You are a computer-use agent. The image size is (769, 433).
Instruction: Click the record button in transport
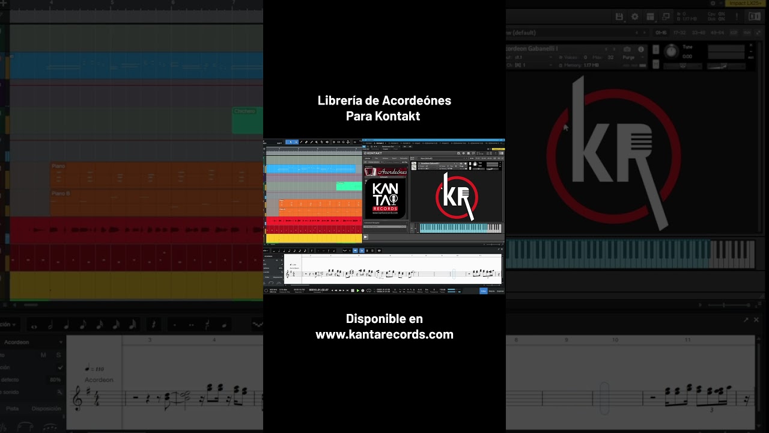[x=363, y=290]
